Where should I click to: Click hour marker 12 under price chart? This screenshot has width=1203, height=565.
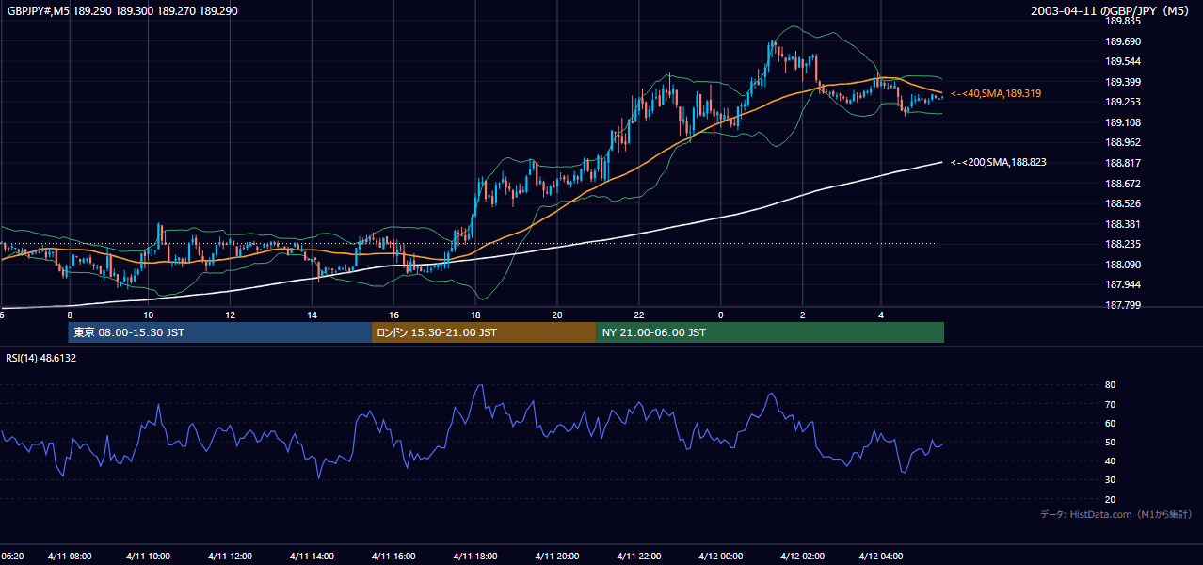pos(230,315)
